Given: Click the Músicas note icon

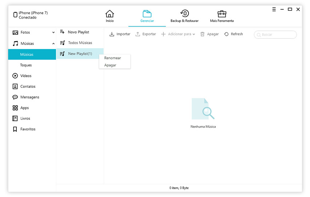Looking at the screenshot, I should [x=15, y=44].
